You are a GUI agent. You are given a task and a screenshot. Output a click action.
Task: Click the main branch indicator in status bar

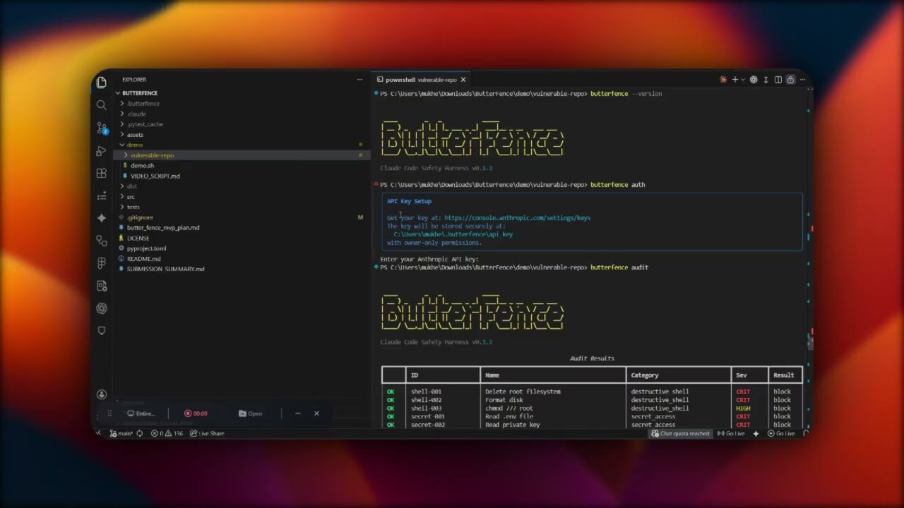click(x=121, y=433)
